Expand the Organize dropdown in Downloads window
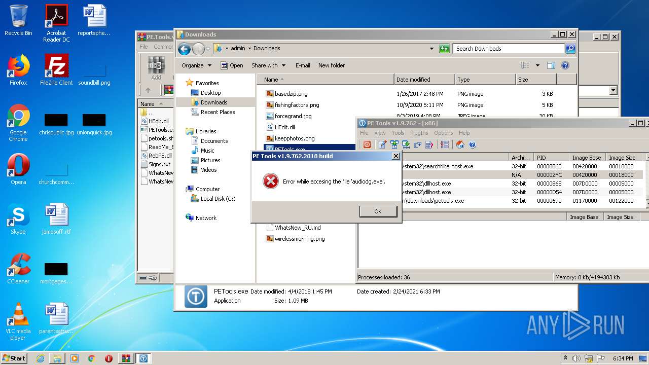The image size is (649, 365). click(196, 65)
